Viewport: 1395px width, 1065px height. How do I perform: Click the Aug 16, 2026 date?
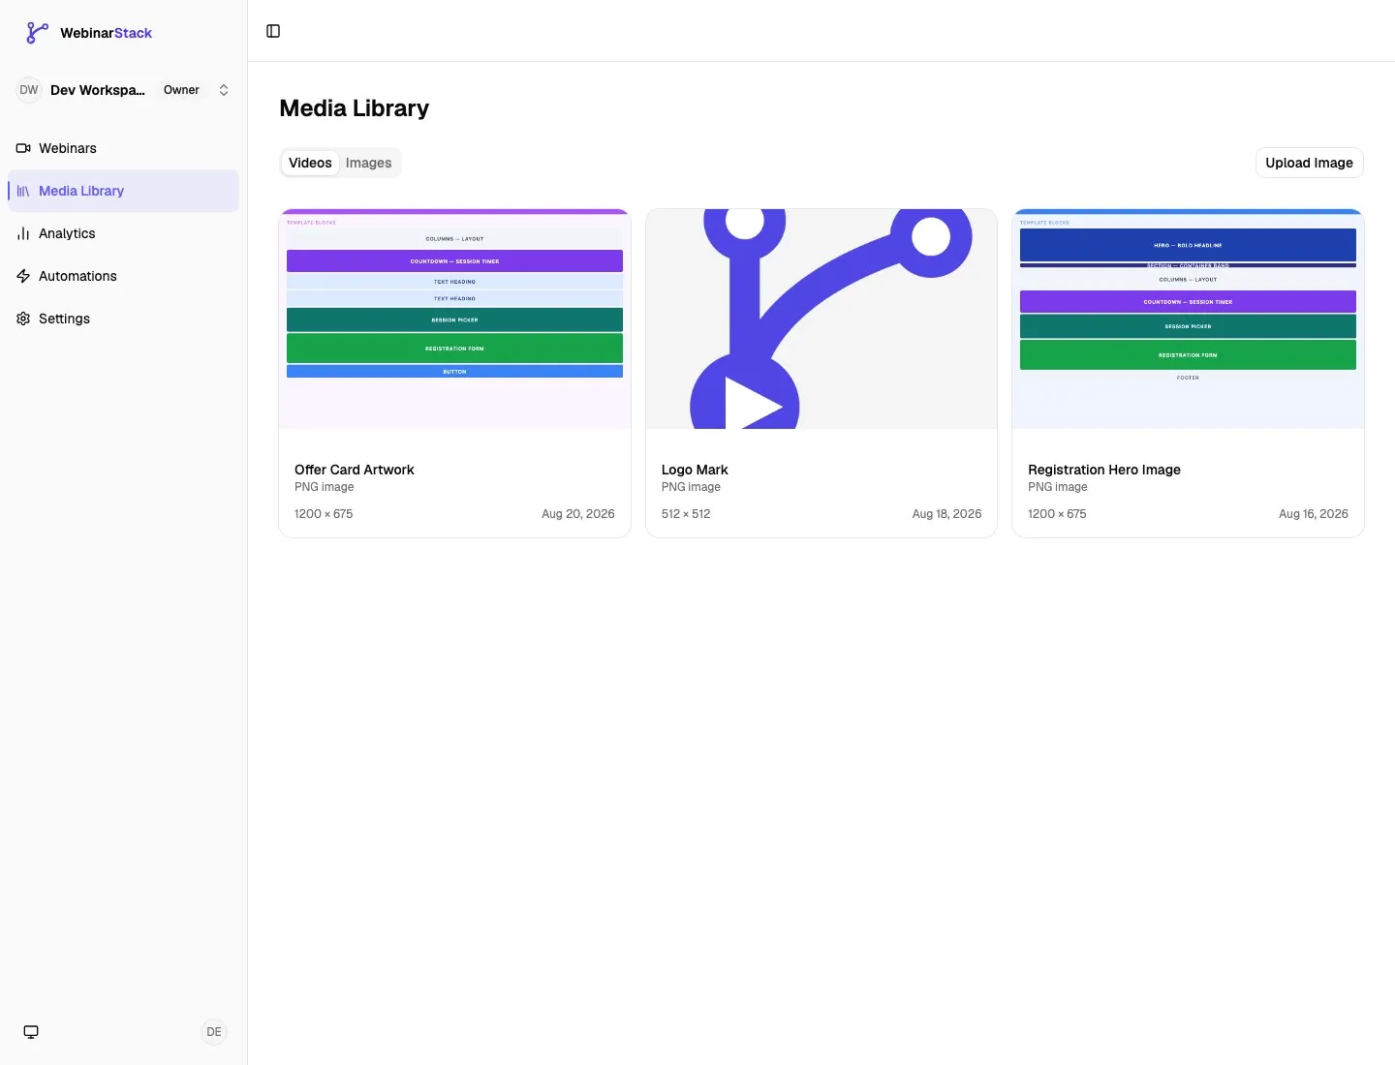(x=1314, y=514)
